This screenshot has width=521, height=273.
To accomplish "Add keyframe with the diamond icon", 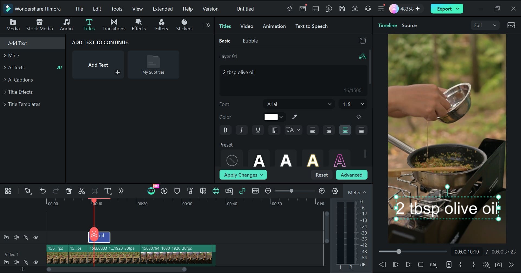I will [358, 117].
